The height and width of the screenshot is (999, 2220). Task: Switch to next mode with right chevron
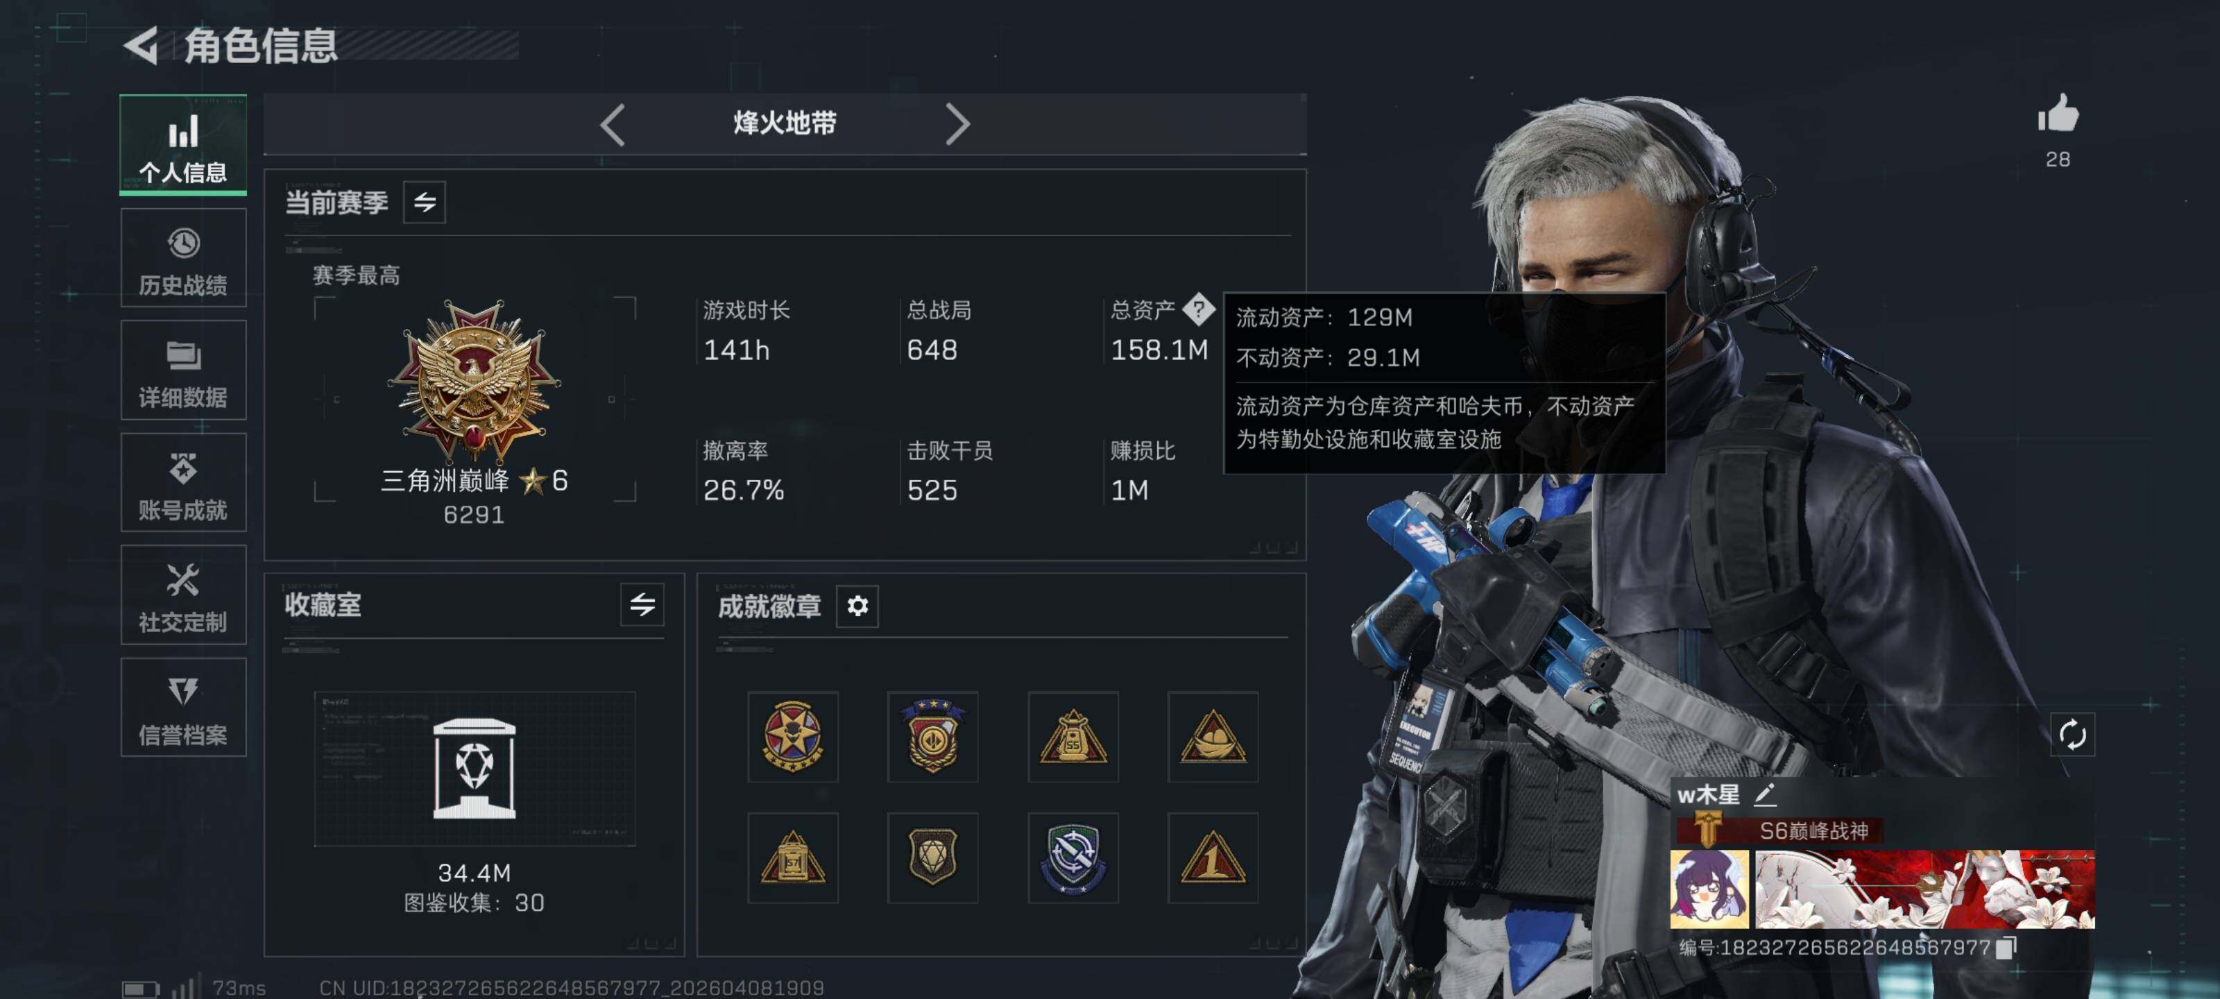coord(957,125)
